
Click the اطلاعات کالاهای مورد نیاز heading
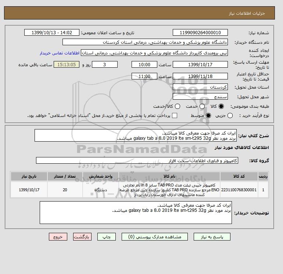(242, 147)
